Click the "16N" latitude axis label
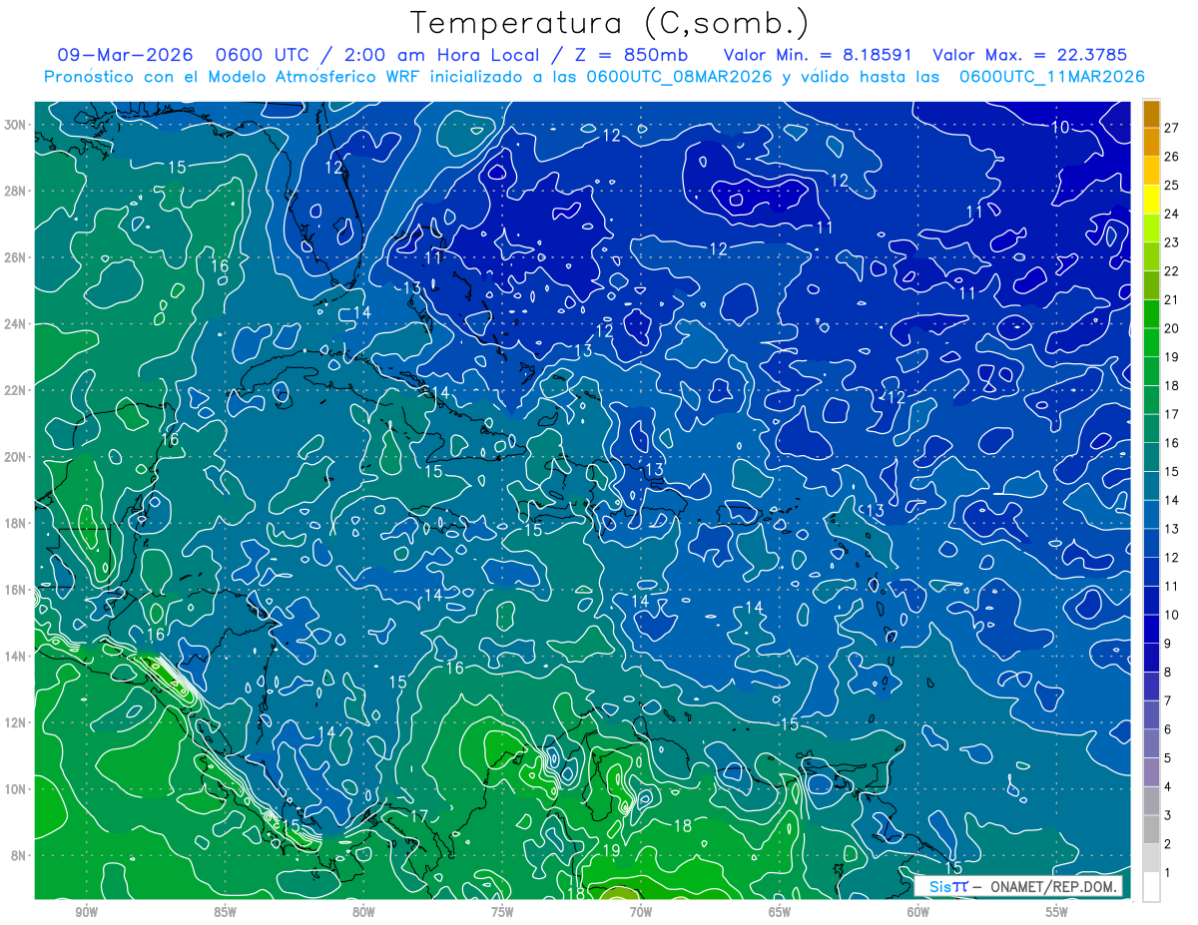The height and width of the screenshot is (925, 1198). click(x=14, y=590)
